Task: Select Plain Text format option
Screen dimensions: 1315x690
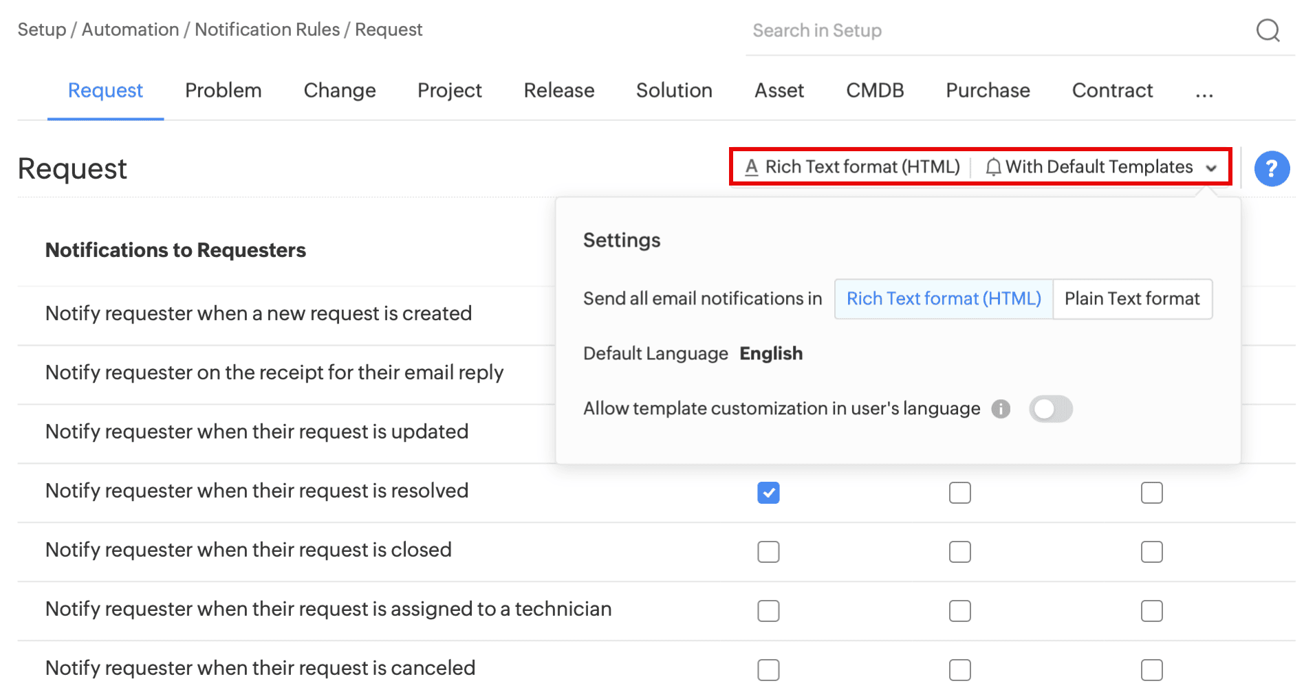Action: [1131, 299]
